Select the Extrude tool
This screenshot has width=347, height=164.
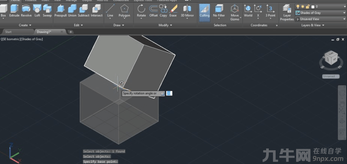14,11
